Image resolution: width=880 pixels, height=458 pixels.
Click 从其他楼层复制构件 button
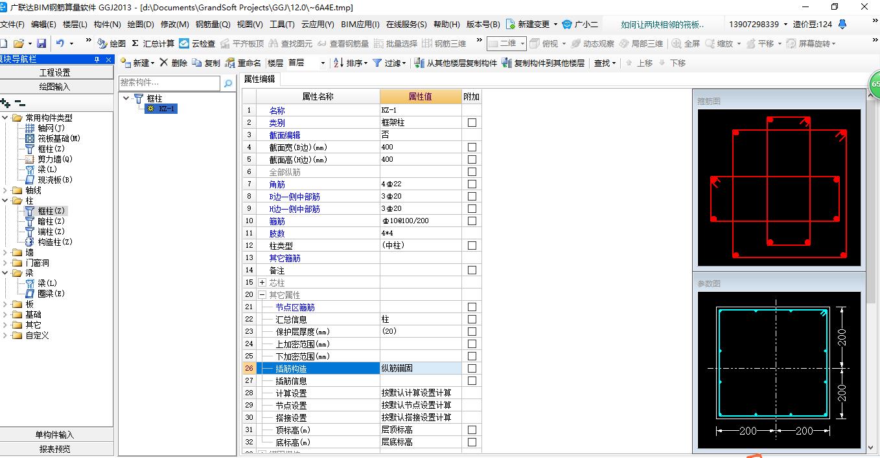(456, 63)
